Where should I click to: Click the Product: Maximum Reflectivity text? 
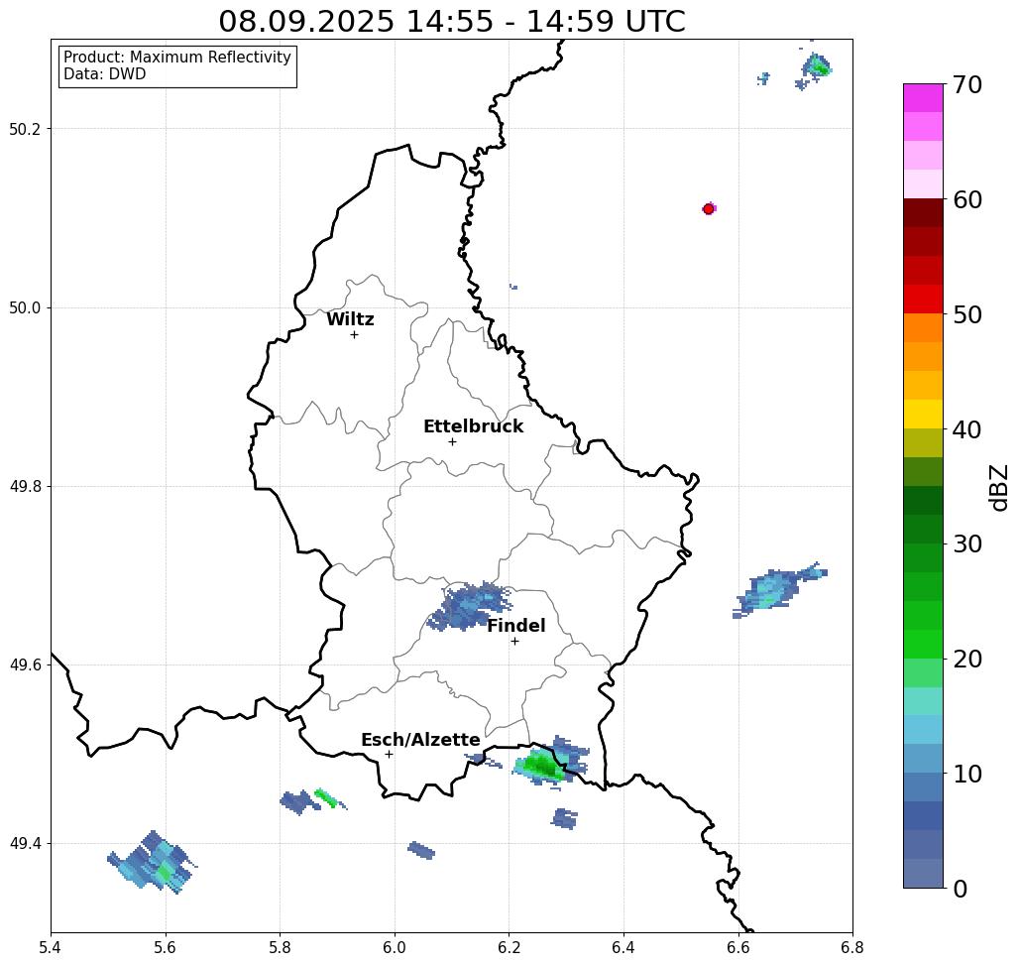click(x=176, y=58)
